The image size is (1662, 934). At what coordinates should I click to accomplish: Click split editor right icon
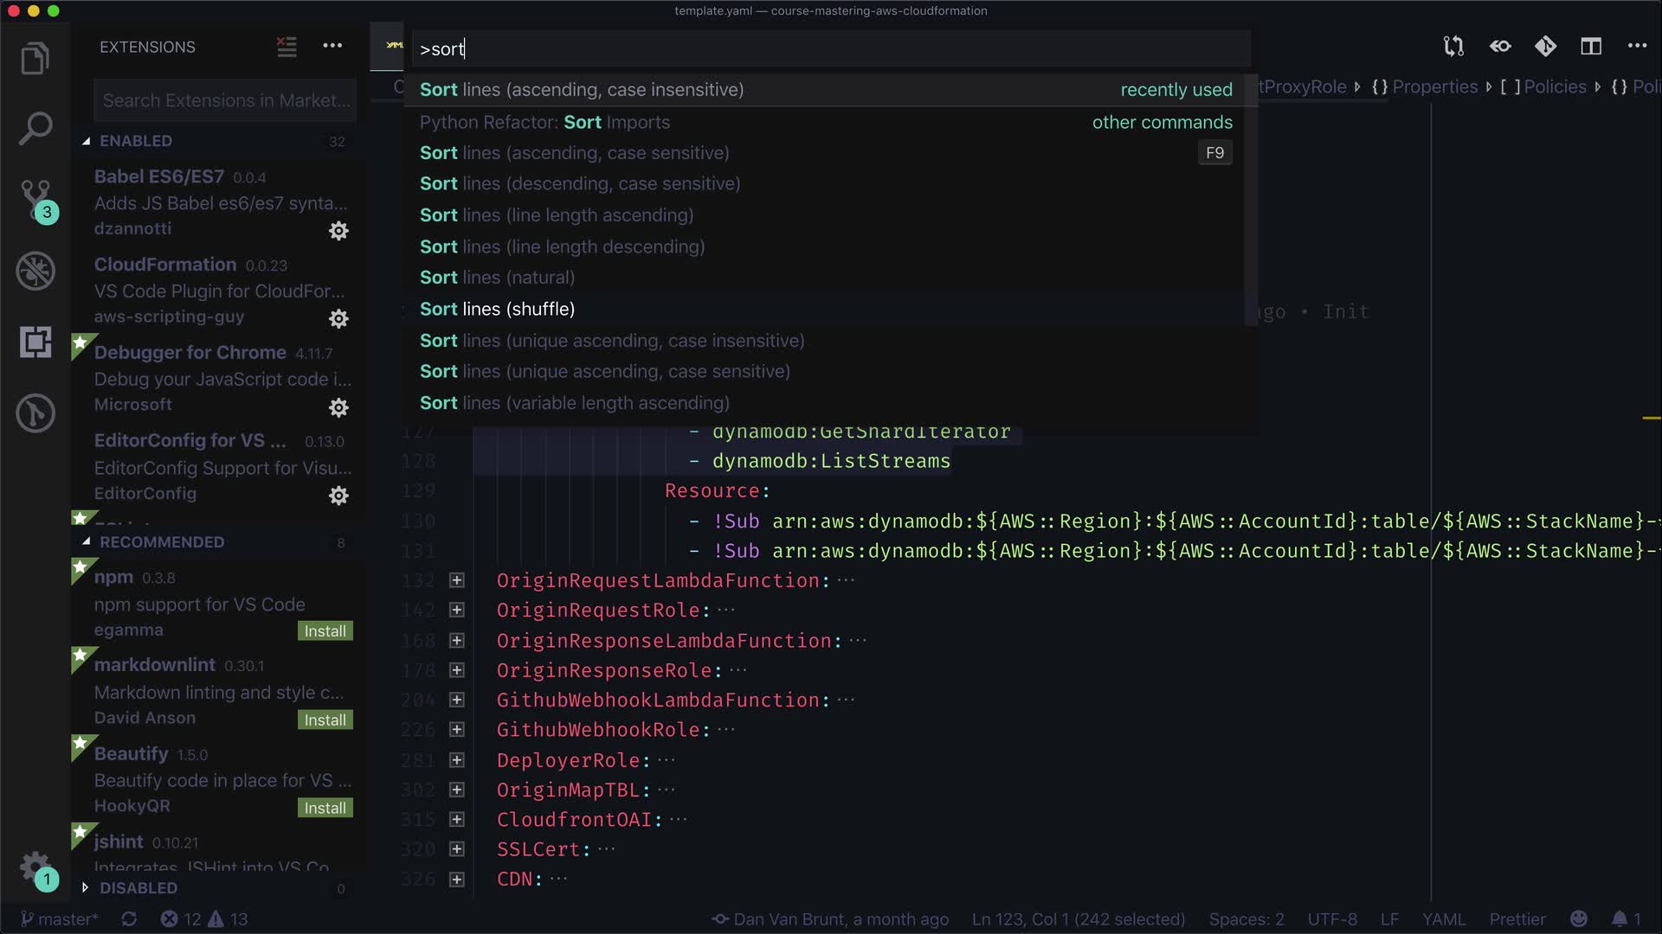(x=1591, y=47)
